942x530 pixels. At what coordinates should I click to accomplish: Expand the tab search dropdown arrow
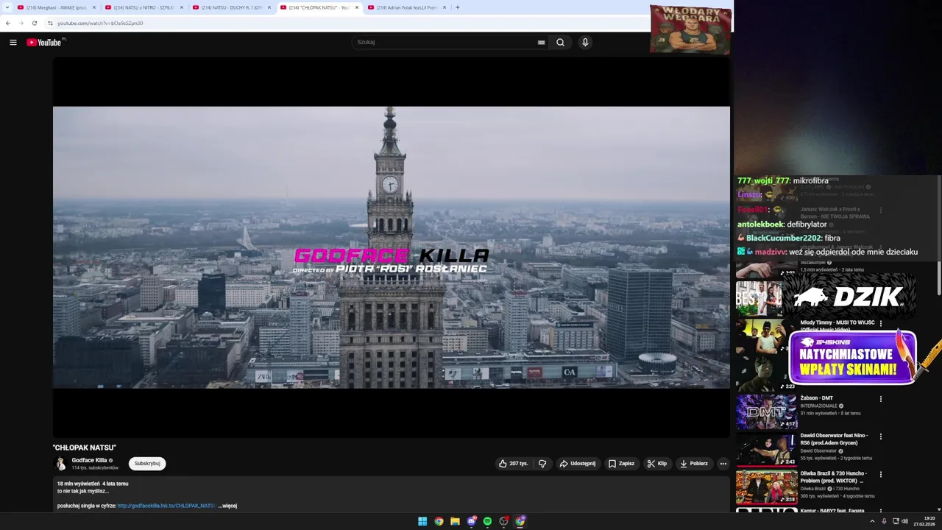point(7,7)
